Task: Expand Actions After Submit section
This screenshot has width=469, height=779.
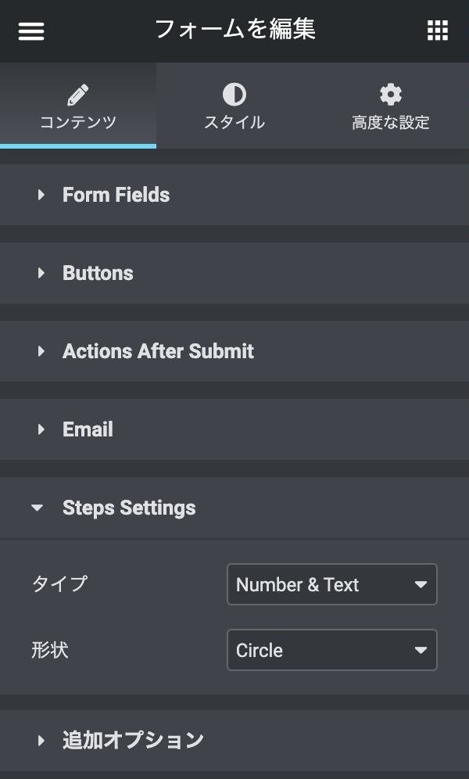Action: 158,351
